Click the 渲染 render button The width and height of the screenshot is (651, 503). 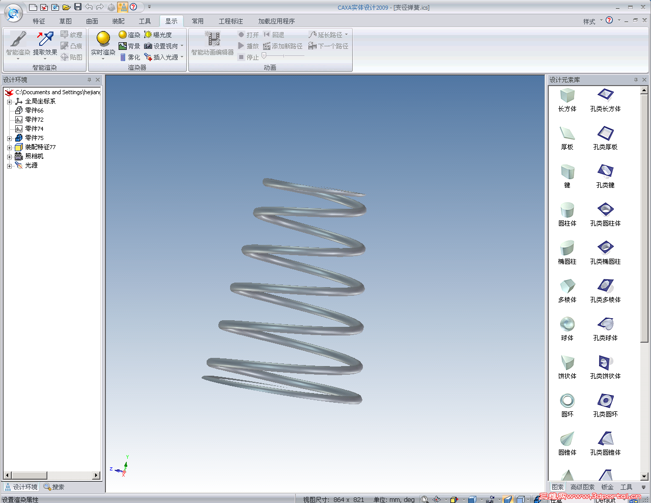(129, 35)
